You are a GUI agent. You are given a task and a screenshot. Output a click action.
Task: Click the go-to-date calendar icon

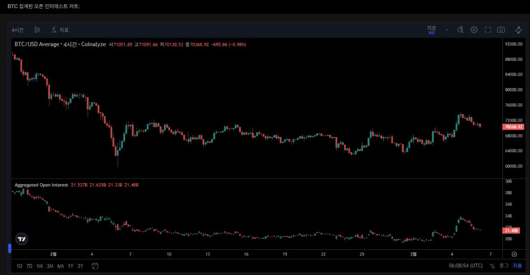point(95,266)
